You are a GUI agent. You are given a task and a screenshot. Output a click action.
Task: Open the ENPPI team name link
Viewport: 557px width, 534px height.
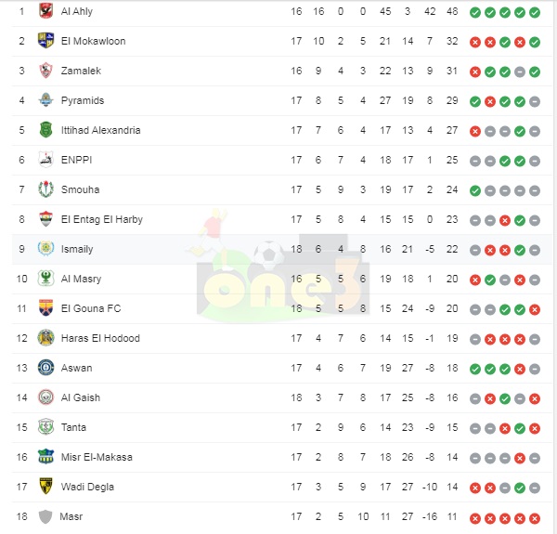76,160
